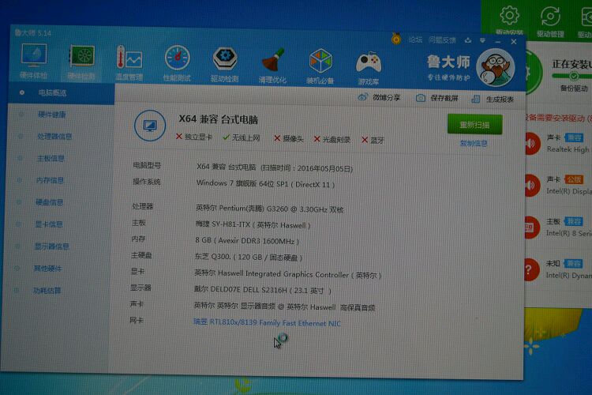Click the X64 兼容 台式电脑 heading
The image size is (592, 395).
tap(218, 119)
